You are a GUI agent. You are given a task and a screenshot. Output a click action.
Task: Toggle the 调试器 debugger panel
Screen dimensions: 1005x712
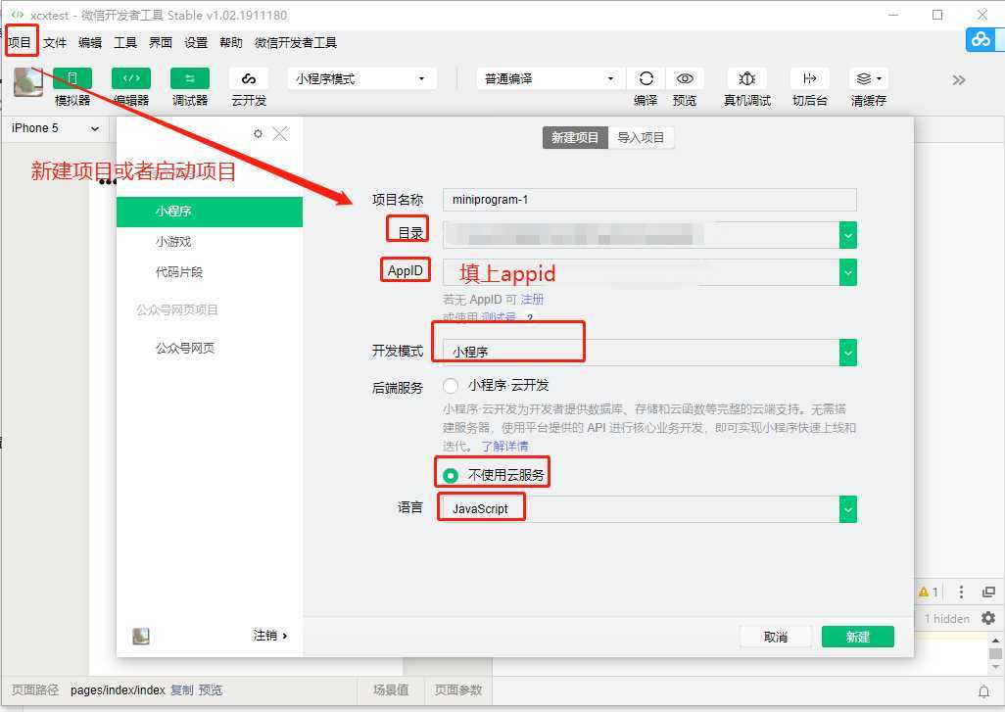(x=190, y=78)
